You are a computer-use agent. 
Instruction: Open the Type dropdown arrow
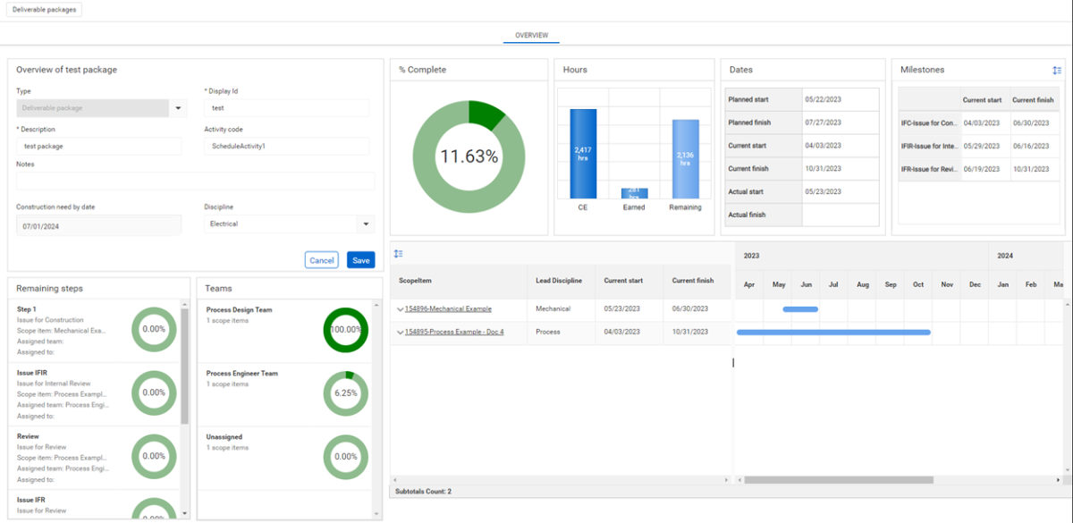coord(178,108)
